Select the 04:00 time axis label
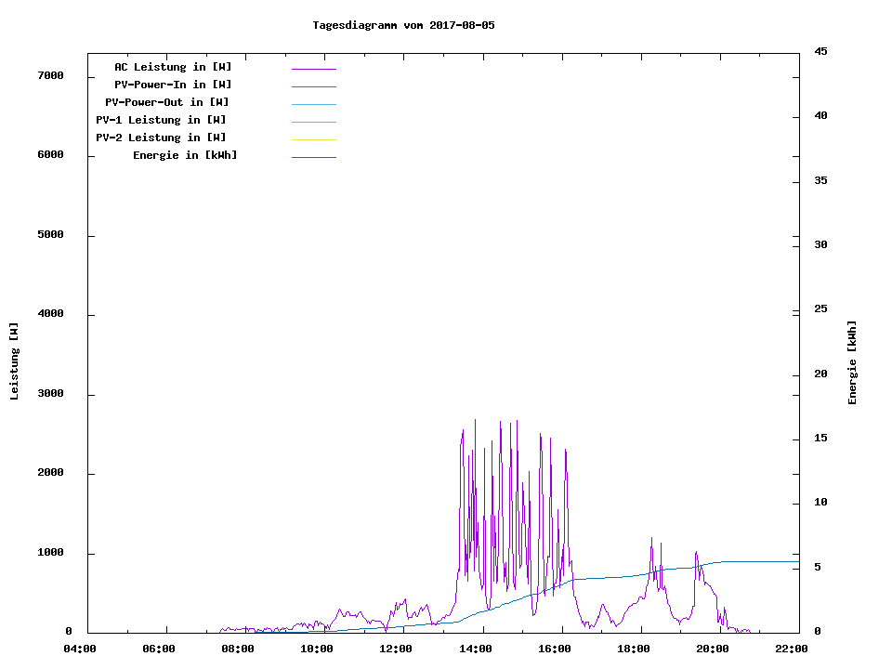892x669 pixels. [x=80, y=649]
